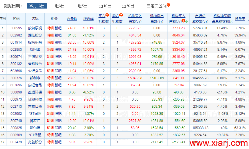
Task: Open help icon next to 卖方机构数
Action: (x=121, y=15)
